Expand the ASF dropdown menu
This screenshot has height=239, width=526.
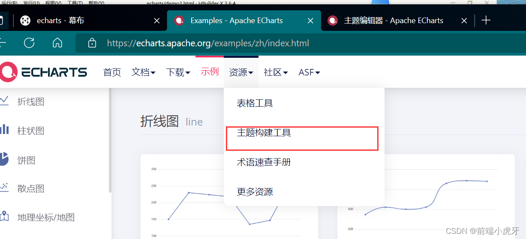click(310, 72)
